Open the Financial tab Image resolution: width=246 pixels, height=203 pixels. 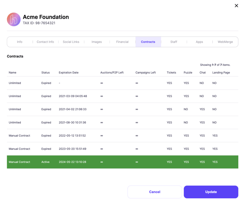tap(123, 42)
